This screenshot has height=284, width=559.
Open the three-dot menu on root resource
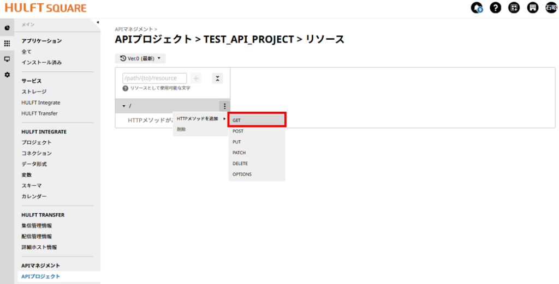224,106
